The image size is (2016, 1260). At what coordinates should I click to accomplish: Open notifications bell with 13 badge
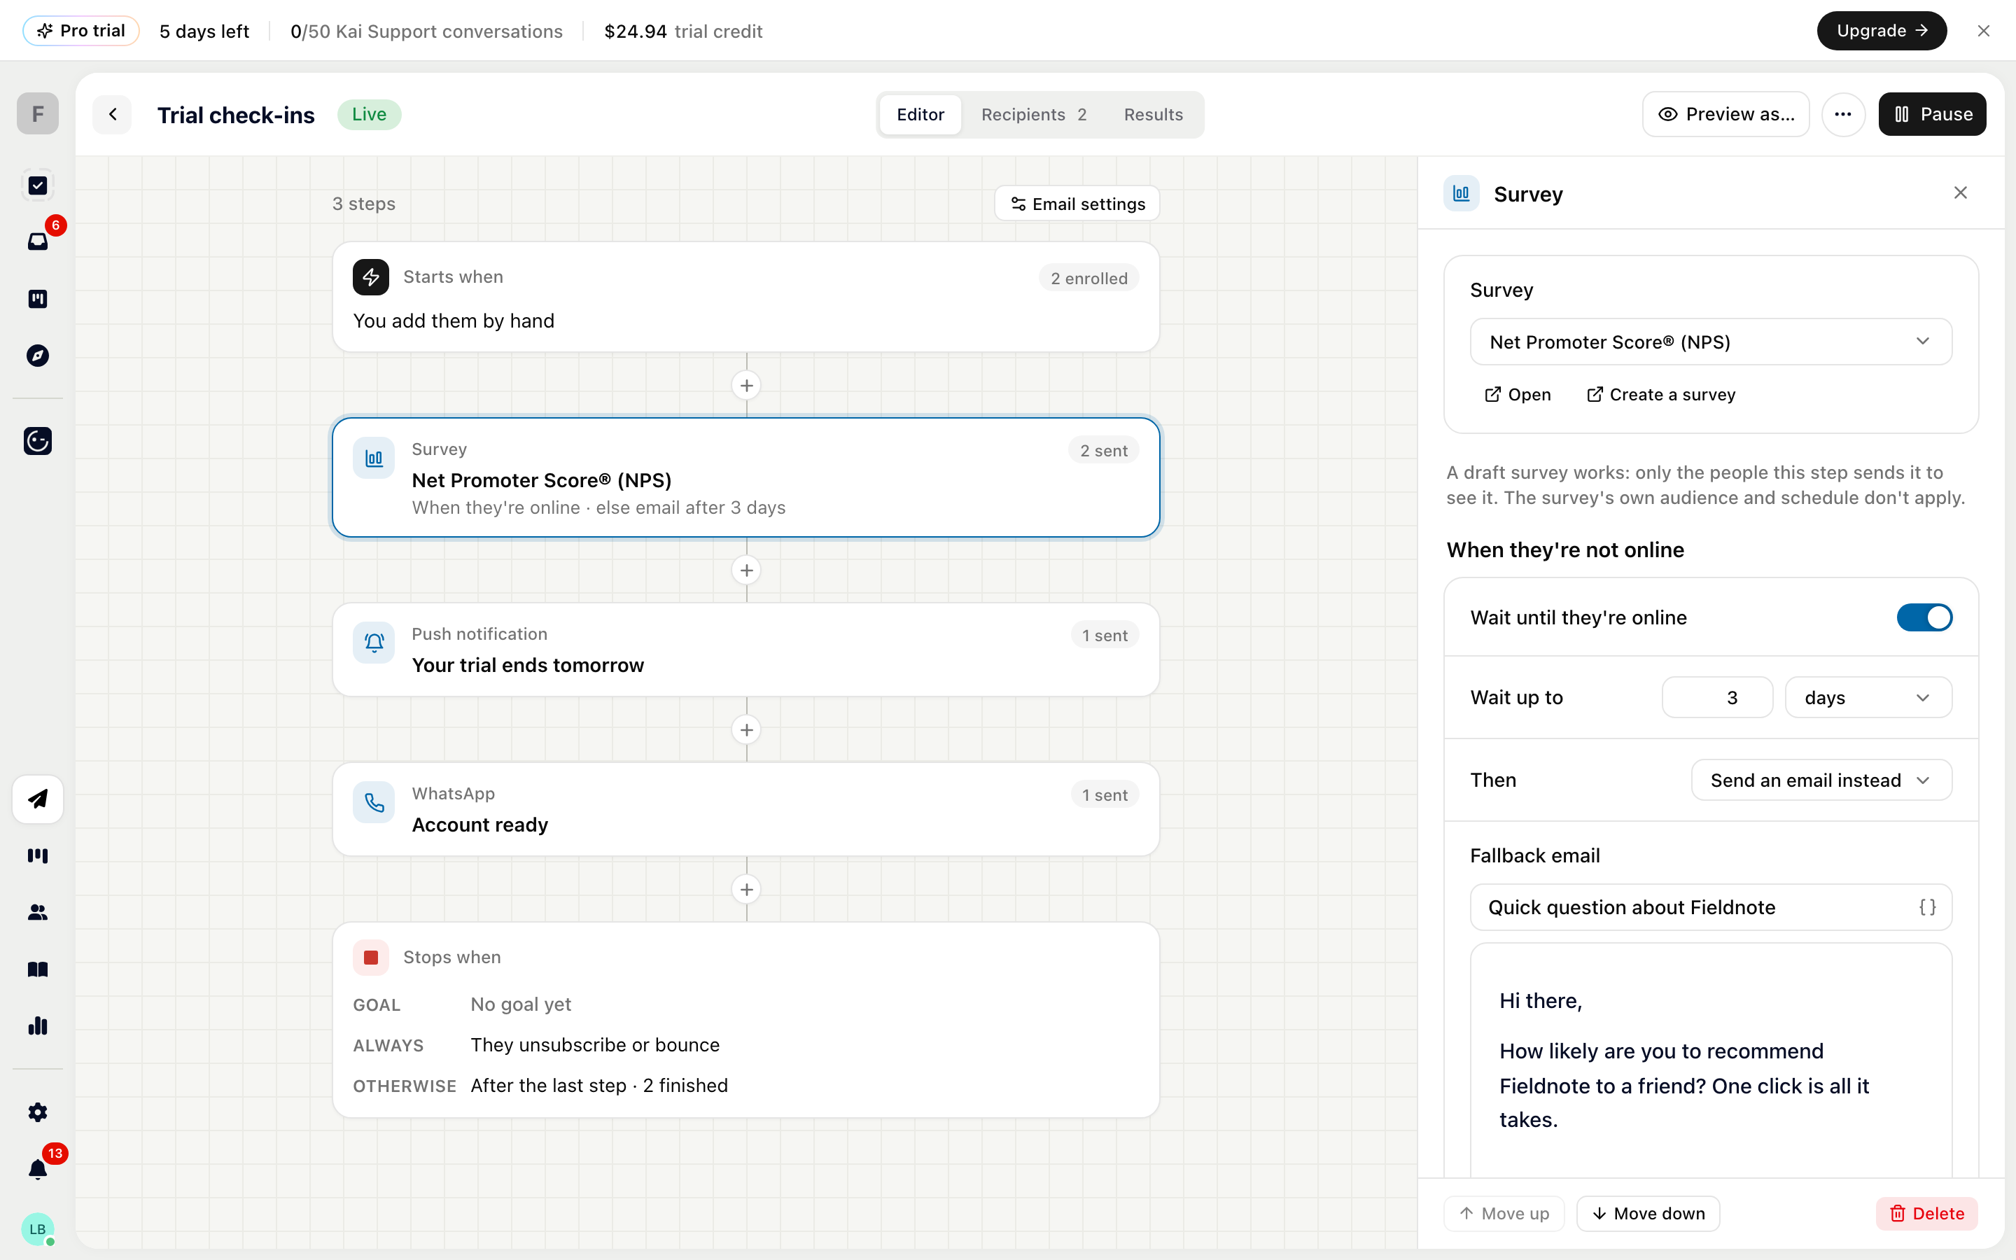pyautogui.click(x=38, y=1169)
